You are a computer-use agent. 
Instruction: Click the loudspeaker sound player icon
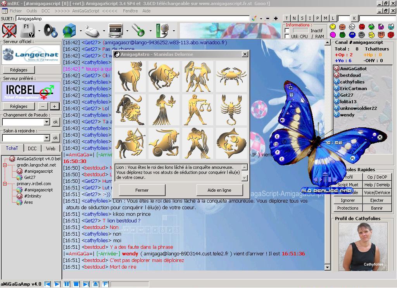coord(50,31)
